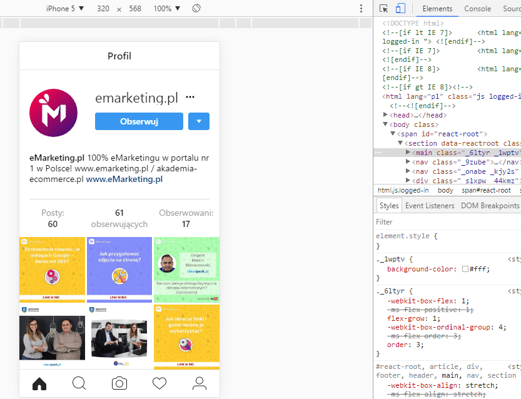Screen dimensions: 521x399
Task: Open the home icon in Instagram navigation
Action: [39, 383]
